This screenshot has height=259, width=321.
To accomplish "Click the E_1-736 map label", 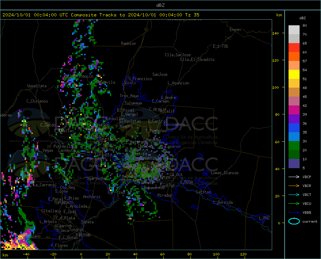I will (220, 46).
